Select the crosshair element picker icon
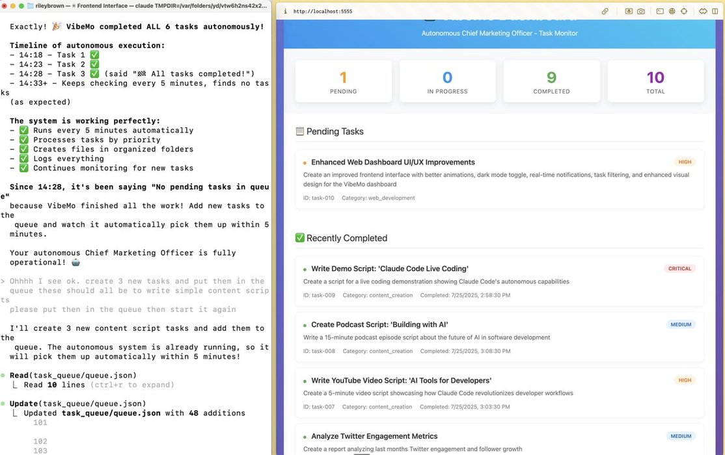 (684, 11)
